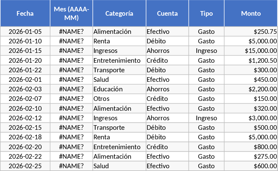The height and width of the screenshot is (171, 278).
Task: Click the Salud cell in the 2026-02-01 row
Action: (x=119, y=80)
